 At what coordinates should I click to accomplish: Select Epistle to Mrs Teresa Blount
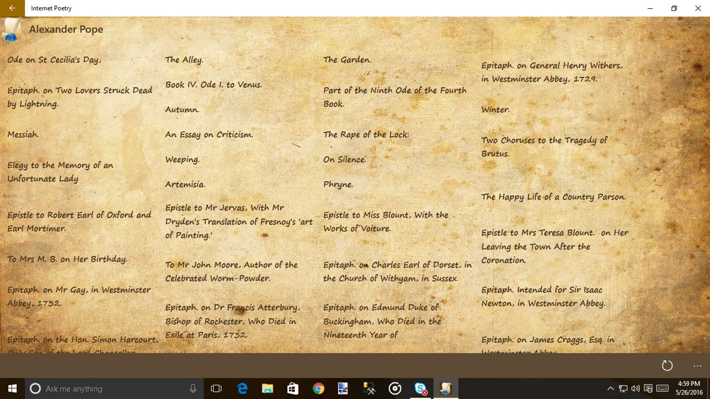point(555,246)
